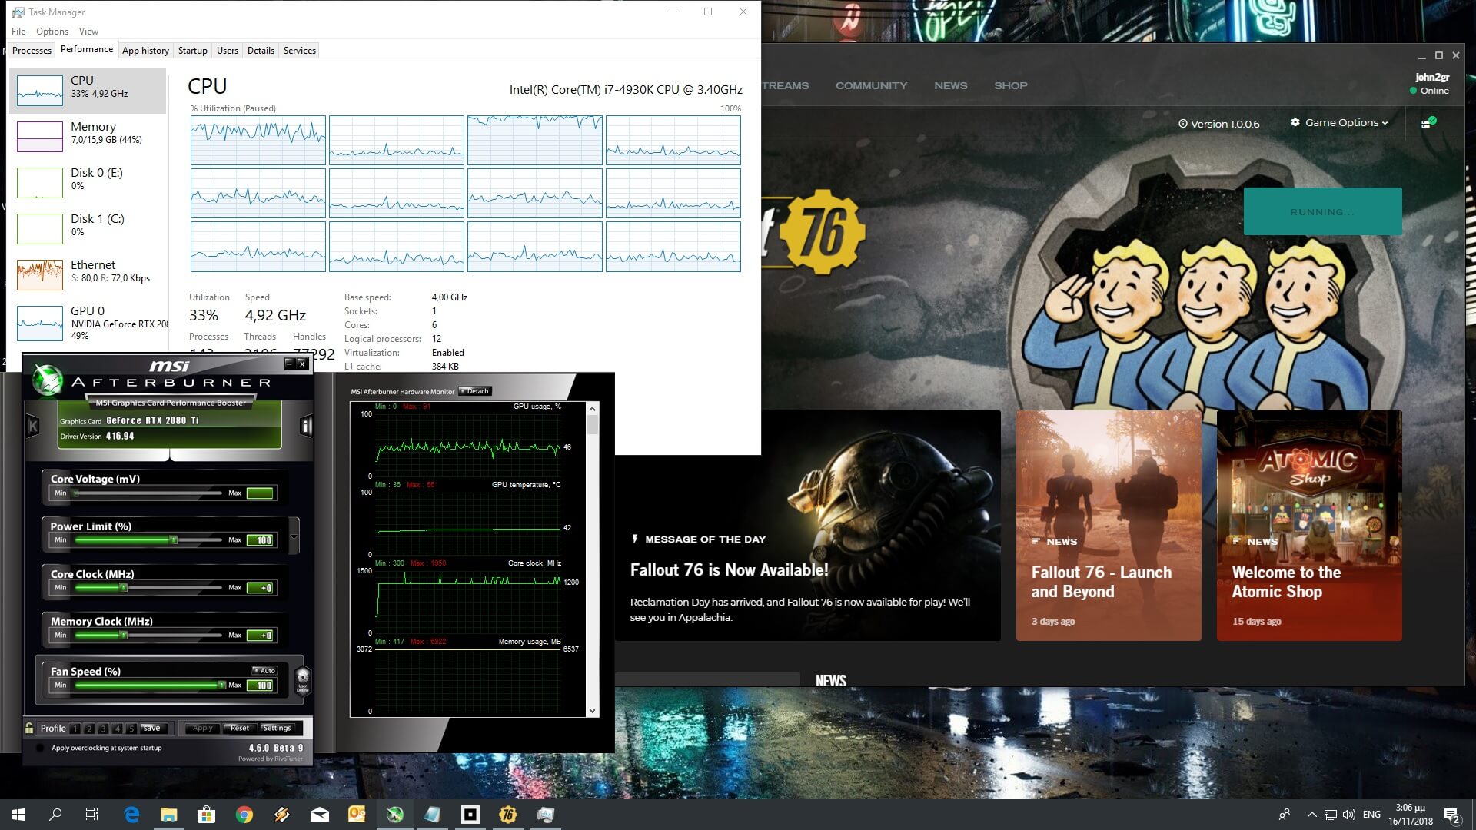Image resolution: width=1476 pixels, height=830 pixels.
Task: Click the User Define fan gear icon
Action: pyautogui.click(x=302, y=679)
